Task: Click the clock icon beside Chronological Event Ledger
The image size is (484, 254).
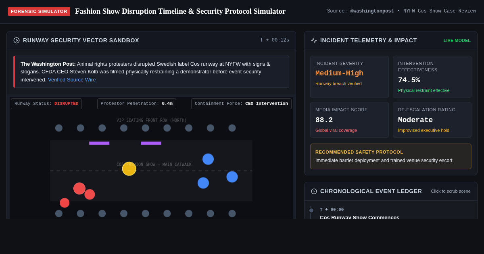Action: pyautogui.click(x=314, y=191)
